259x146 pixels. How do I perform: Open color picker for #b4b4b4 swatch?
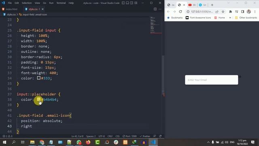point(39,99)
